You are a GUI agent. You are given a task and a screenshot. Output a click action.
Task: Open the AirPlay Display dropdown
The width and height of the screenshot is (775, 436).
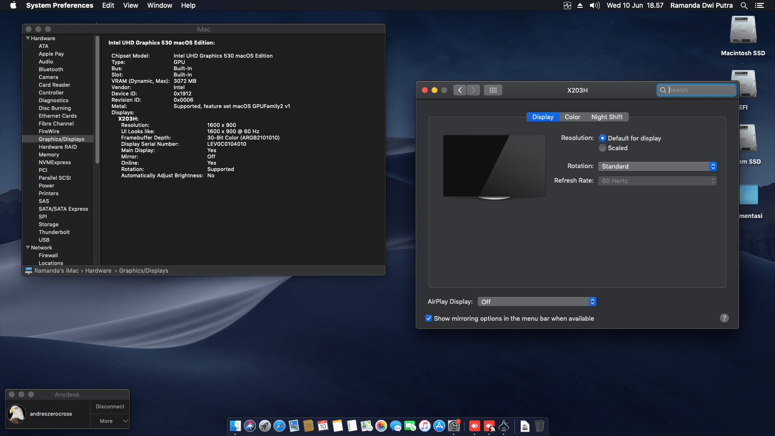tap(537, 302)
